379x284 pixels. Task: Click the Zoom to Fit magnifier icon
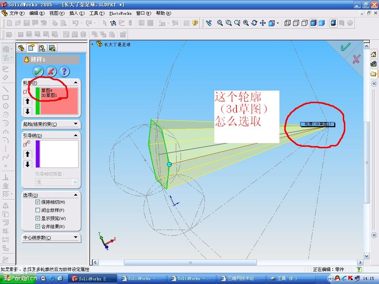click(x=220, y=23)
